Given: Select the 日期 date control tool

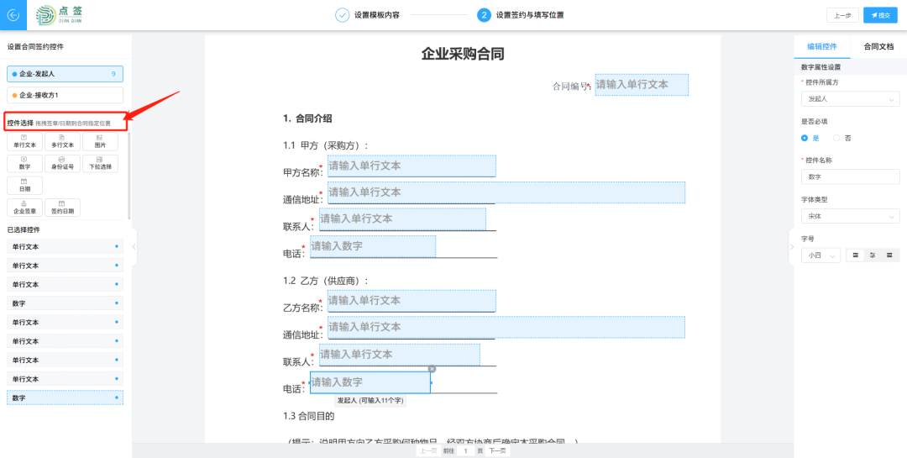Looking at the screenshot, I should pos(24,185).
